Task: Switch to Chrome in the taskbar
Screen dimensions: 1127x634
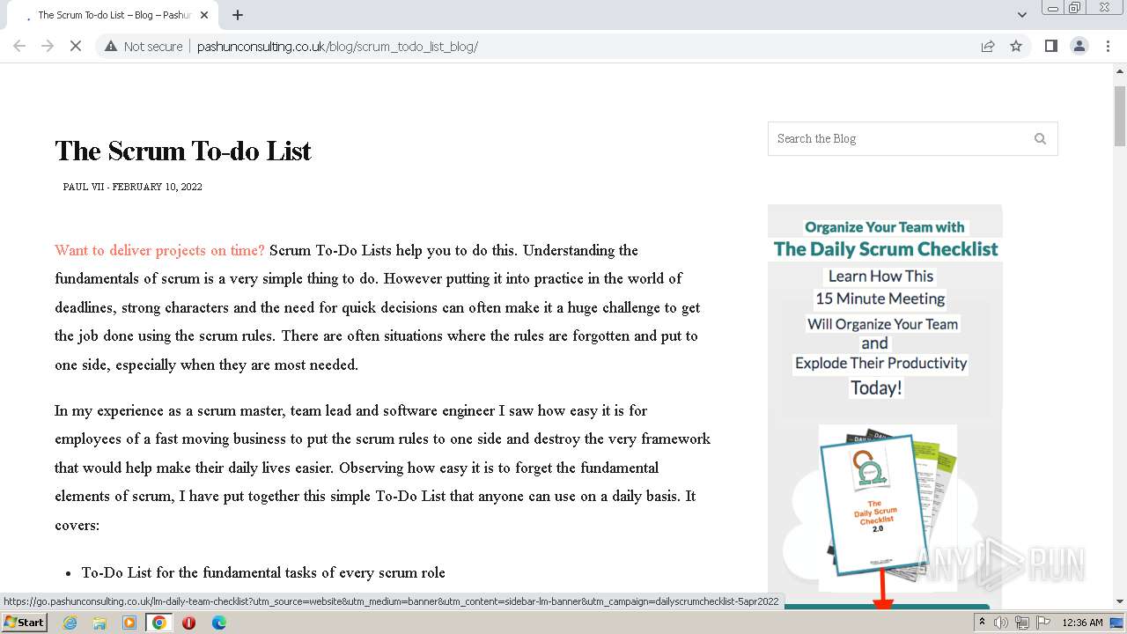Action: 159,623
